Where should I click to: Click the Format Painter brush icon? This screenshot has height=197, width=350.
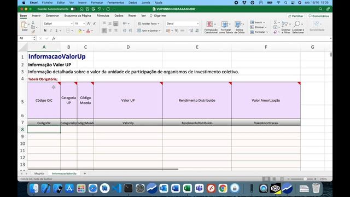pyautogui.click(x=33, y=32)
